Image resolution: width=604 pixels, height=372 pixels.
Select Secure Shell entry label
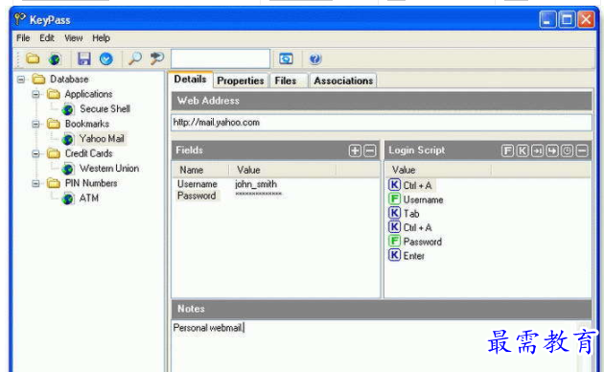(105, 109)
